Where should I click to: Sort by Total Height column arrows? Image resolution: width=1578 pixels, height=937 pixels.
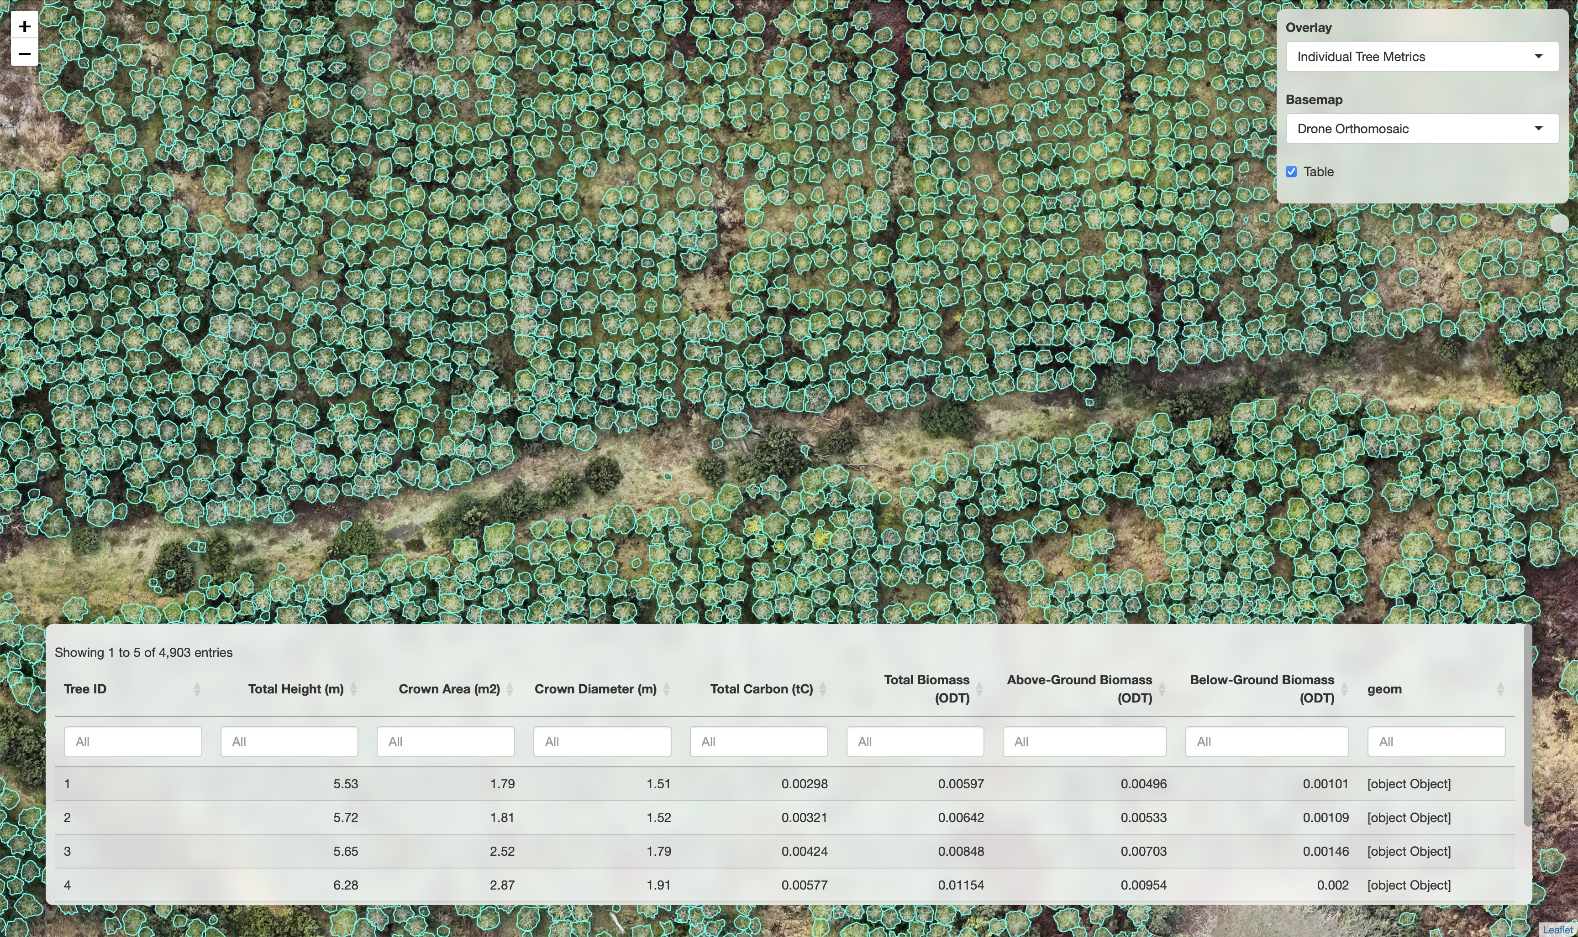[353, 689]
